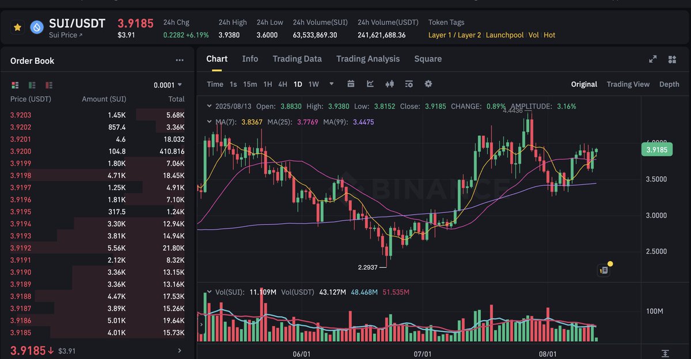Select the 3.9185 sell order row price
Image resolution: width=691 pixels, height=359 pixels.
coord(21,333)
